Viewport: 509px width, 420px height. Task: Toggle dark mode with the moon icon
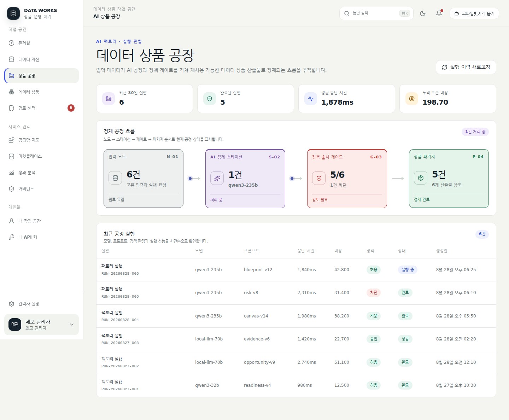coord(423,13)
